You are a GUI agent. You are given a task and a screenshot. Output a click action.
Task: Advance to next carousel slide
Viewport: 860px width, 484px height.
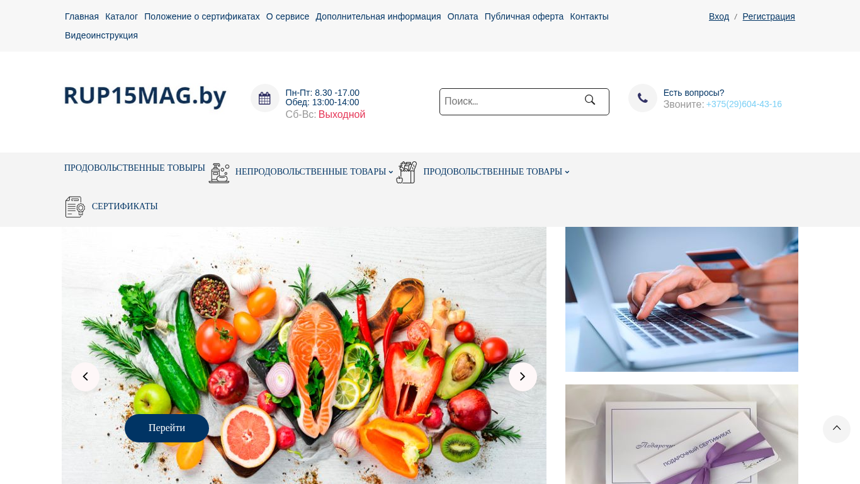523,377
